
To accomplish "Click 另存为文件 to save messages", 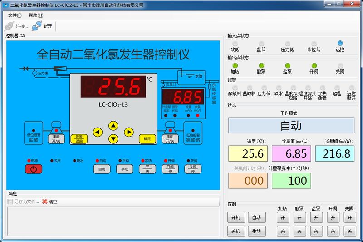I will [23, 202].
